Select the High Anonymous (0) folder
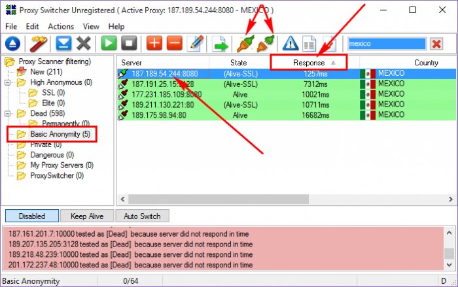Viewport: 458px width, 287px height. click(61, 82)
